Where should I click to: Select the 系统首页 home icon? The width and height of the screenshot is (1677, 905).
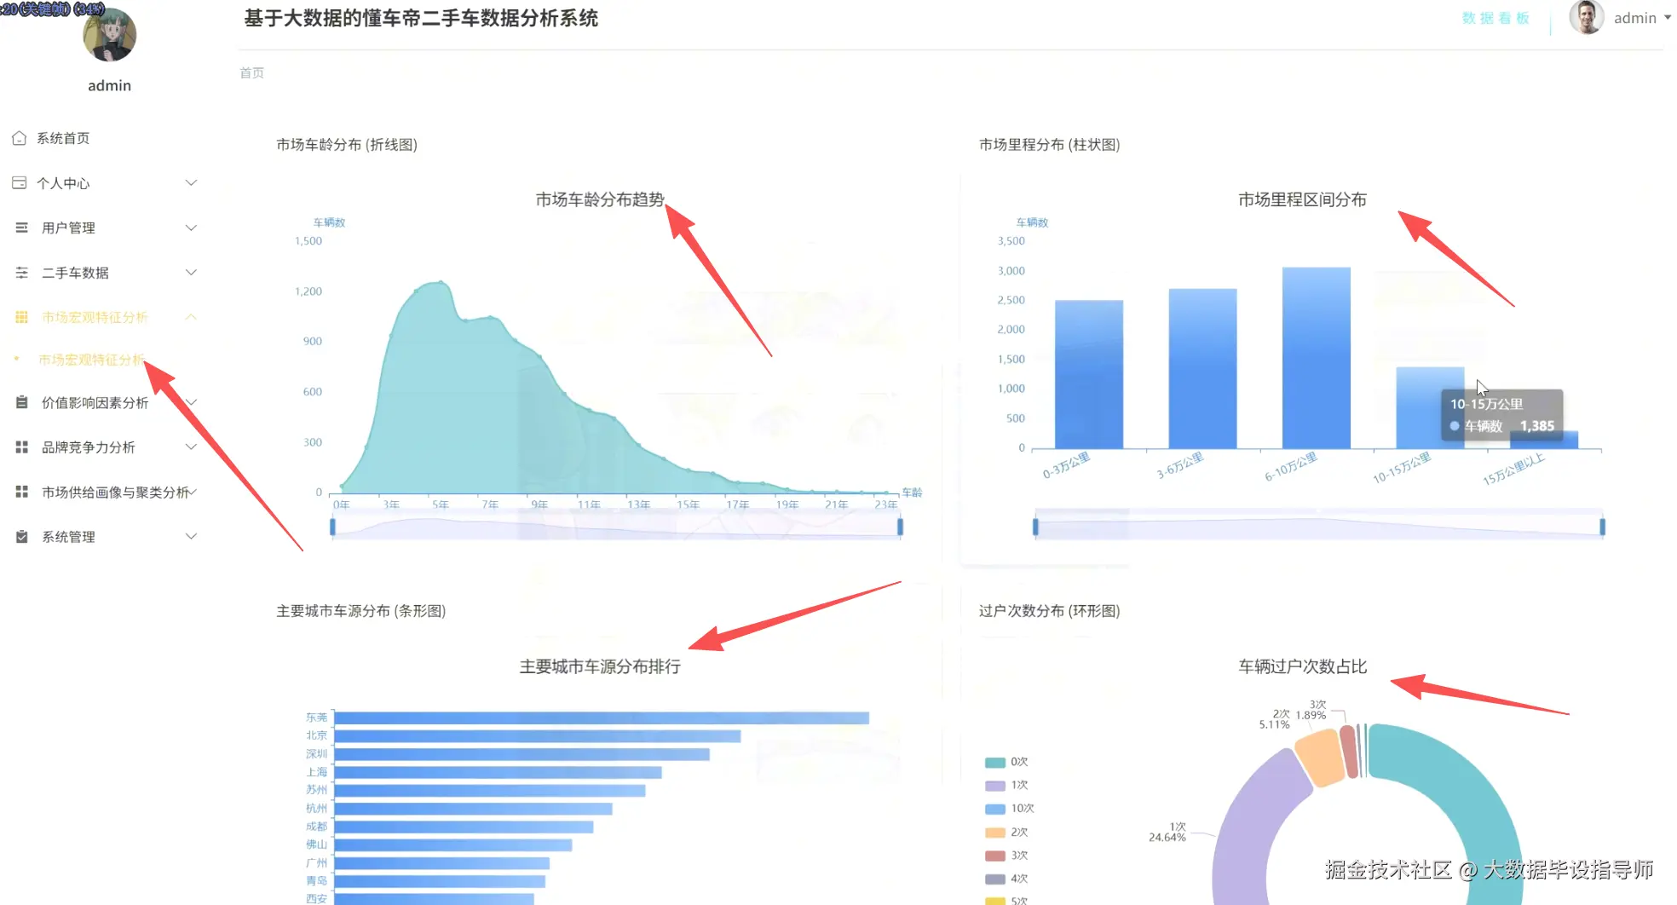click(20, 137)
